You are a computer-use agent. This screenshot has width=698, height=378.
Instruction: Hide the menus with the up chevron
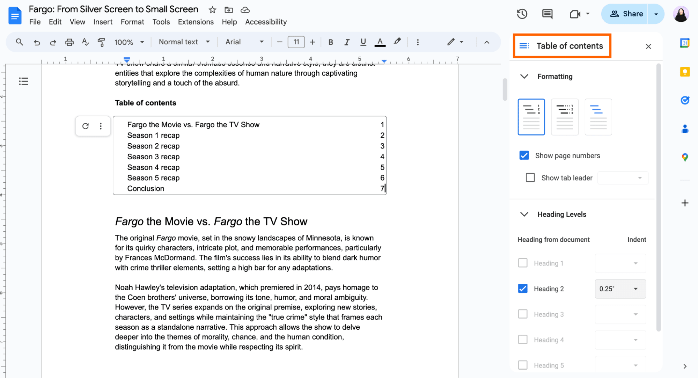click(x=487, y=42)
